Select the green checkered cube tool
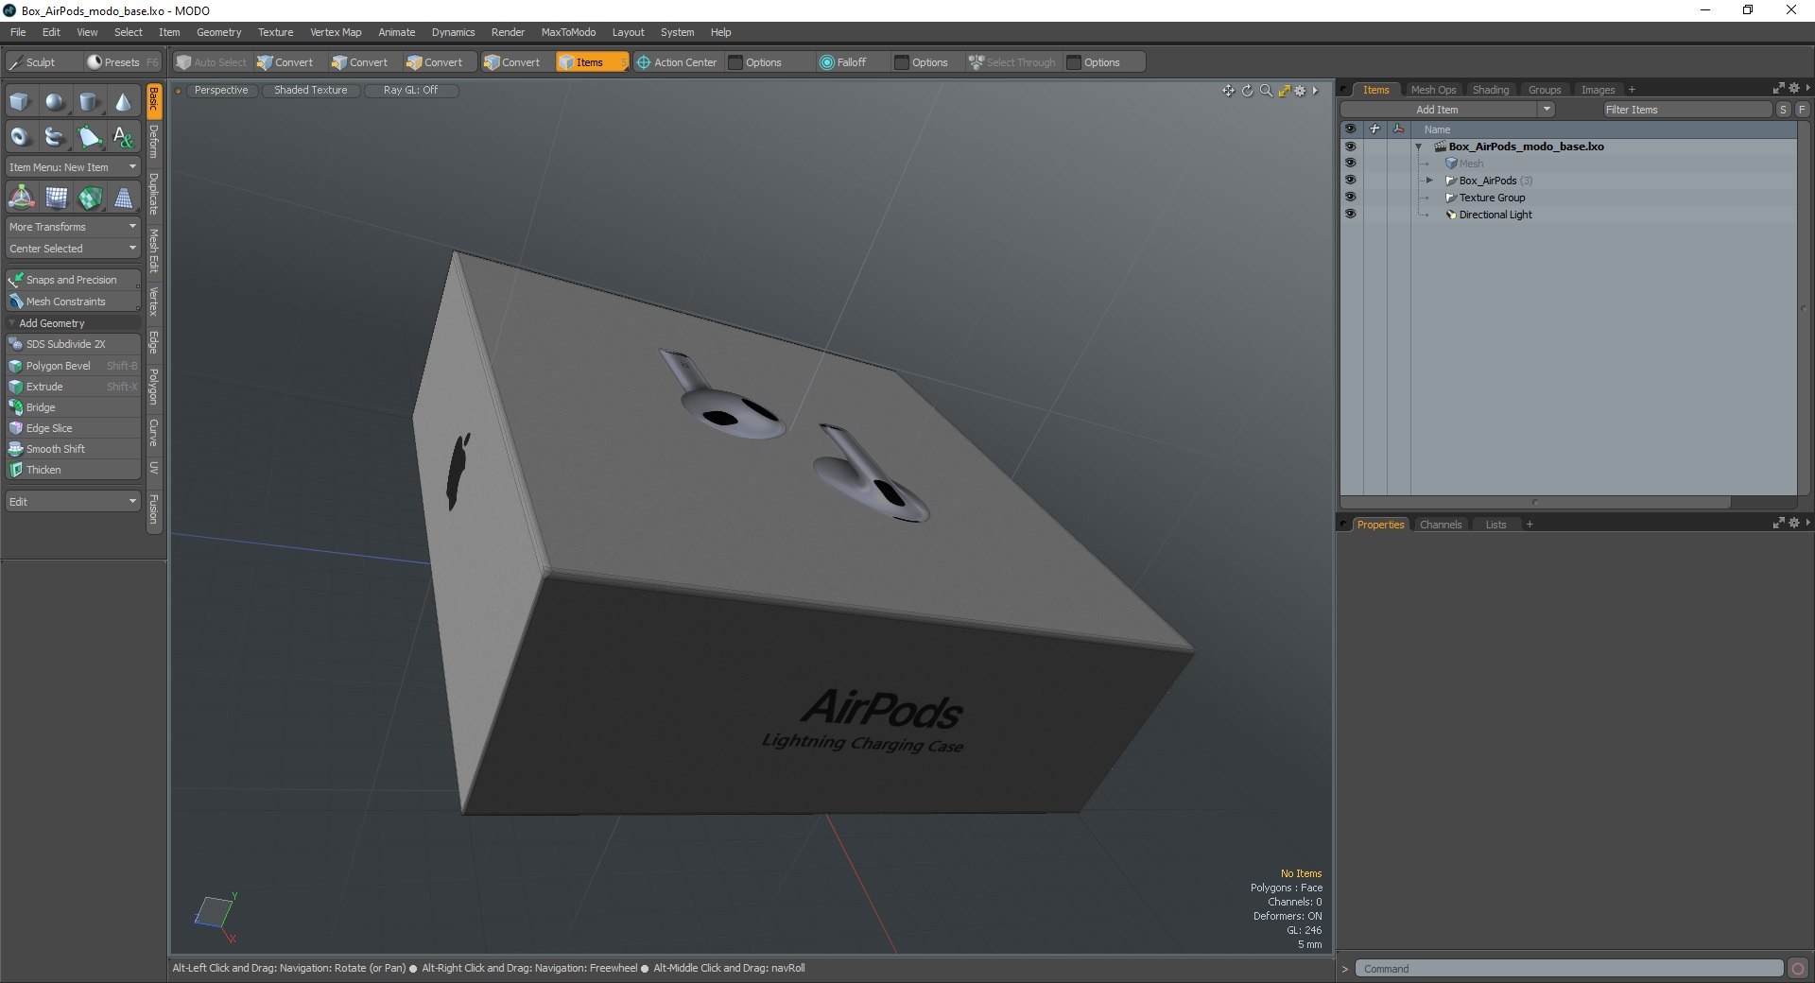 pos(90,198)
